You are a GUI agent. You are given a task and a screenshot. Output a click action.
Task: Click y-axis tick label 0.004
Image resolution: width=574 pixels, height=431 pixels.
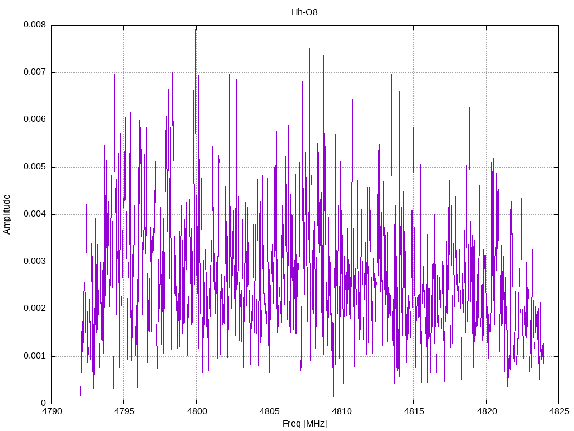[35, 214]
